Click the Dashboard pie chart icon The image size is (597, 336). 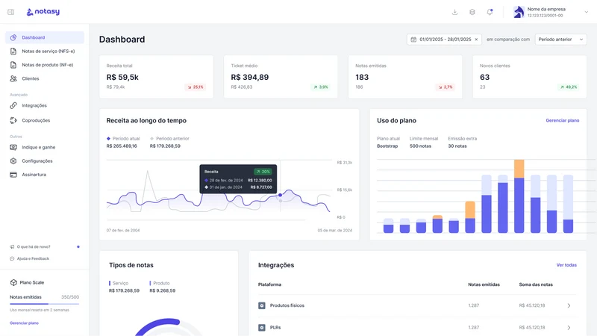[13, 37]
